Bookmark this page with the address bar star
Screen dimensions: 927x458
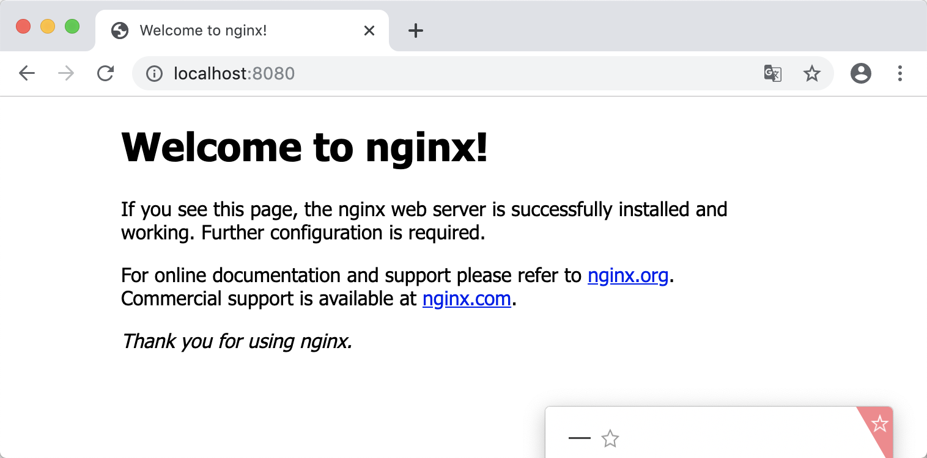tap(811, 74)
